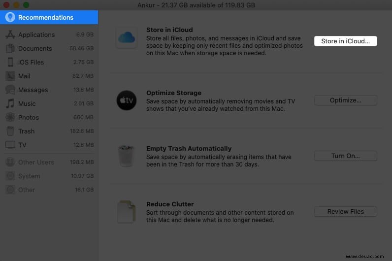Viewport: 392px width, 261px height.
Task: Click the Empty Trash Automatically bin icon
Action: pyautogui.click(x=126, y=156)
